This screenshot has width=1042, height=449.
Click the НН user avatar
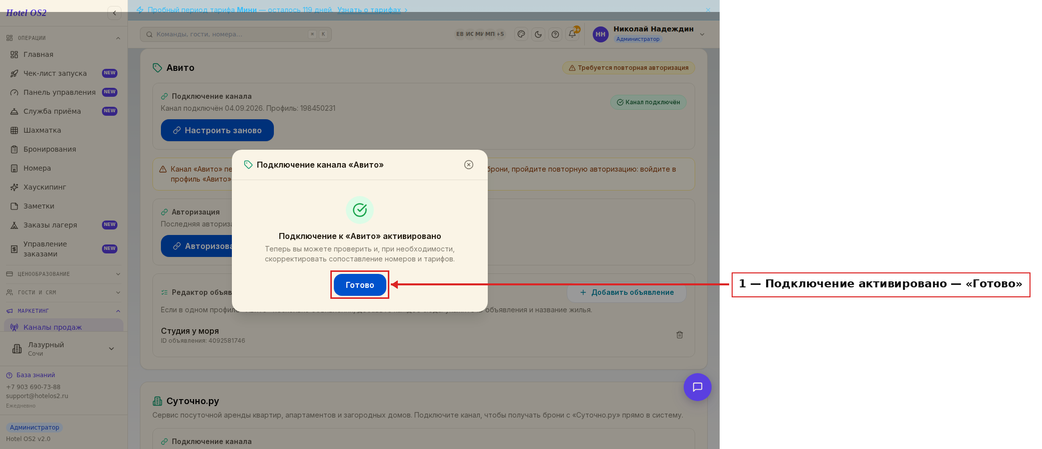coord(600,34)
